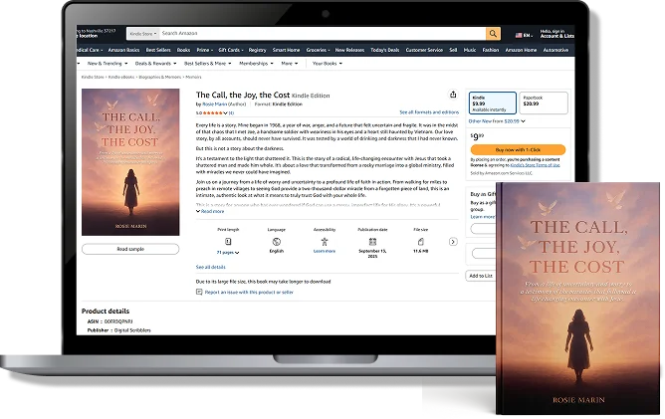This screenshot has height=419, width=665.
Task: Expand the New & Trending menu
Action: [108, 64]
